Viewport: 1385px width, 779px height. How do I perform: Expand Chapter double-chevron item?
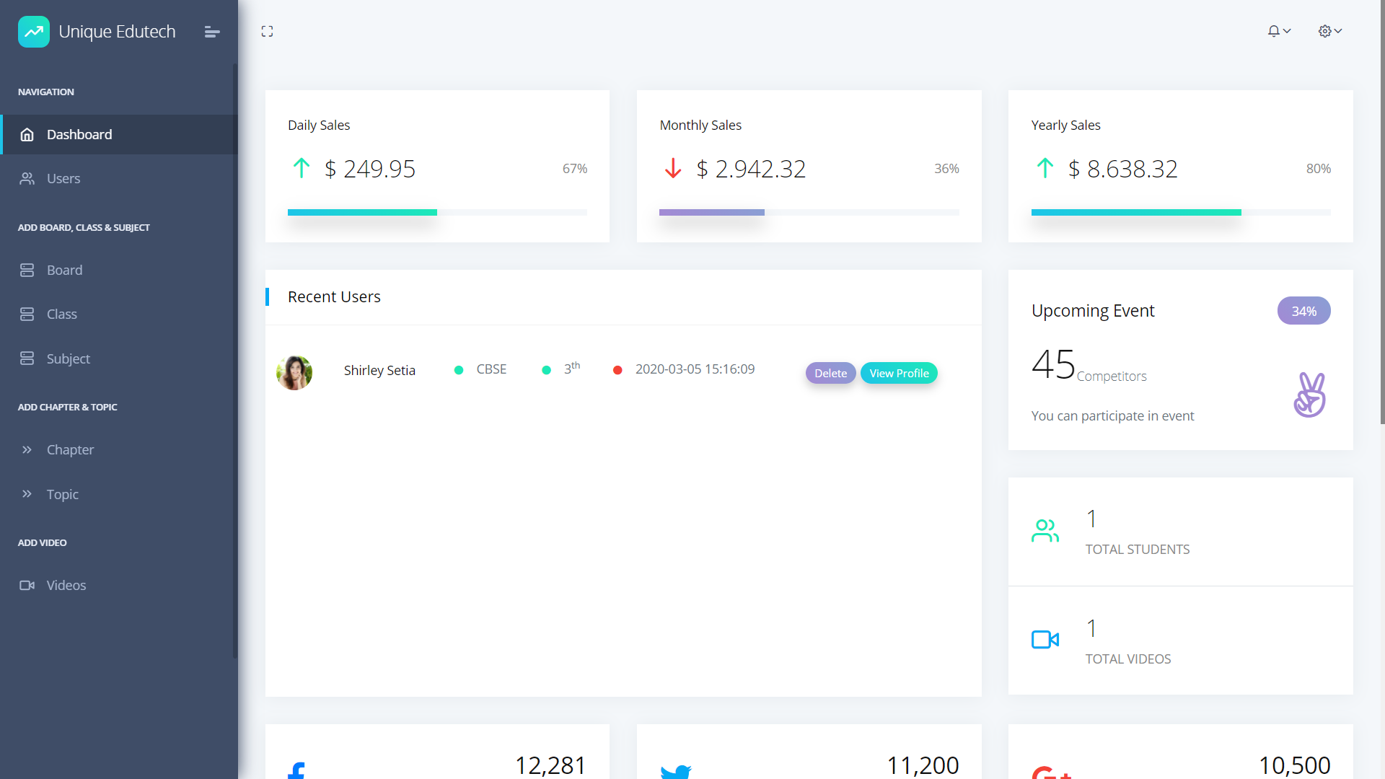[27, 450]
